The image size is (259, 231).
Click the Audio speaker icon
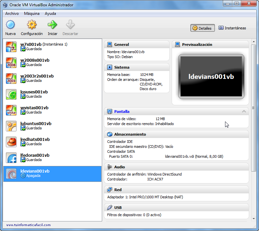tap(109, 167)
